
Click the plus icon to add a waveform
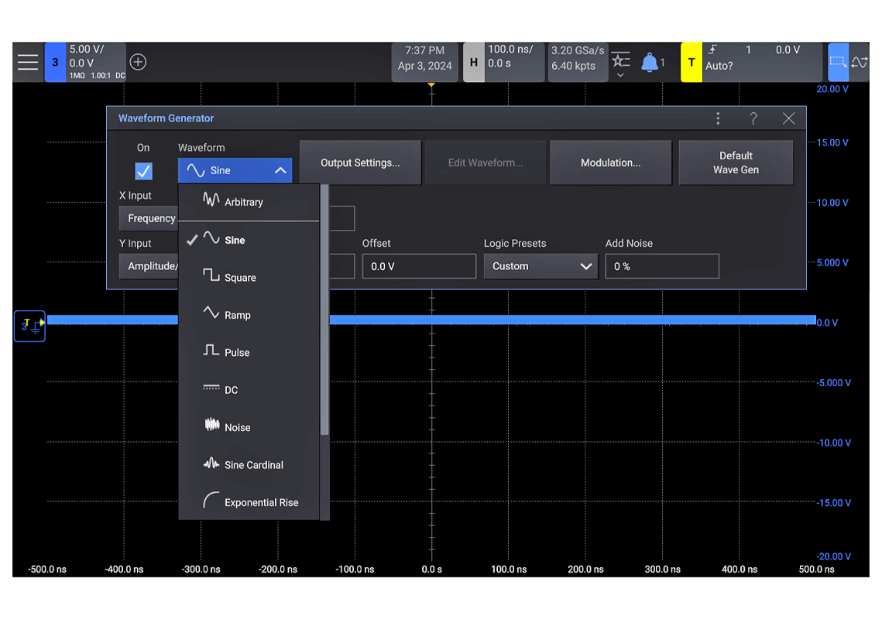pos(137,62)
